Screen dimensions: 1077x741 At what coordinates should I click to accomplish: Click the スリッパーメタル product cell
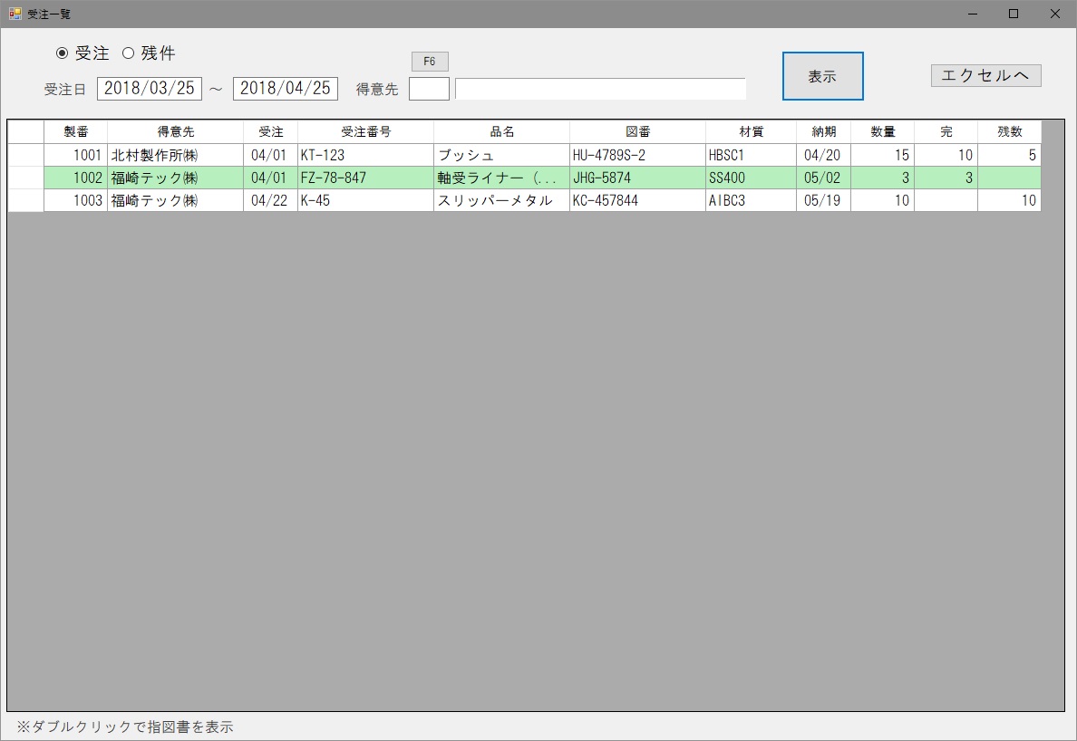point(501,200)
